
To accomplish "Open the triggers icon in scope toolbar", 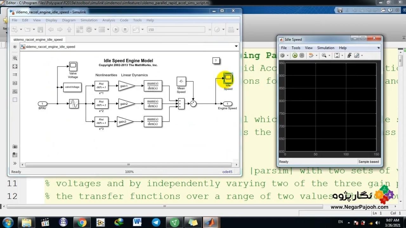I will pos(349,55).
